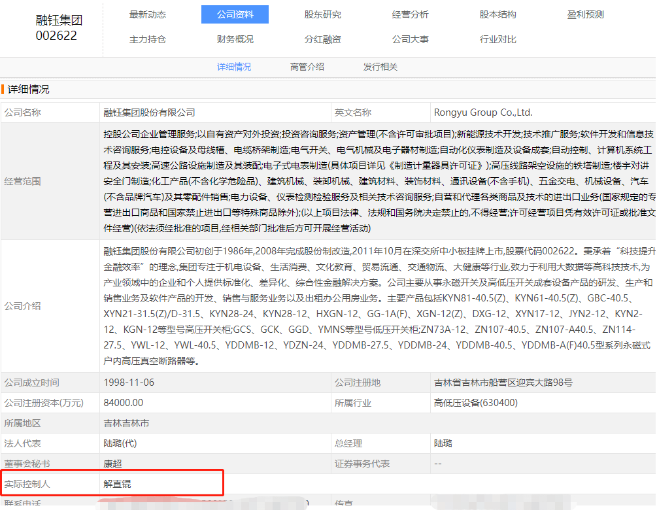The width and height of the screenshot is (657, 512).
Task: Click the 公司注册资本(万元) label
Action: [44, 403]
